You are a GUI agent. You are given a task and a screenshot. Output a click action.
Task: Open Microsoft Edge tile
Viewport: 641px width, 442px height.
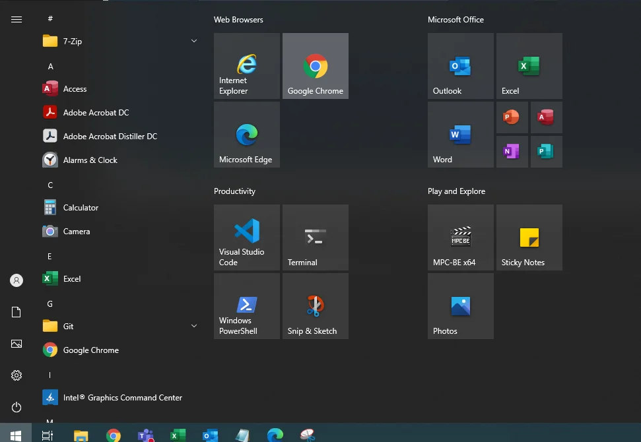click(246, 135)
